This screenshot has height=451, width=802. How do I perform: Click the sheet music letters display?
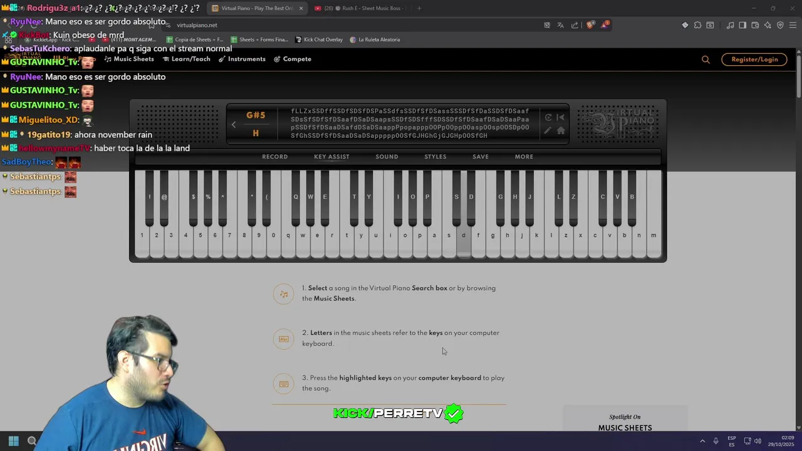tap(410, 123)
